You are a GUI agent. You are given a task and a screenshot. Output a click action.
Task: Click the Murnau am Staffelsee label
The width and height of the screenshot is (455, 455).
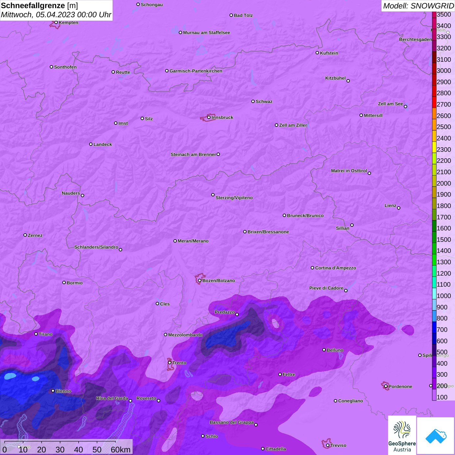pos(206,32)
